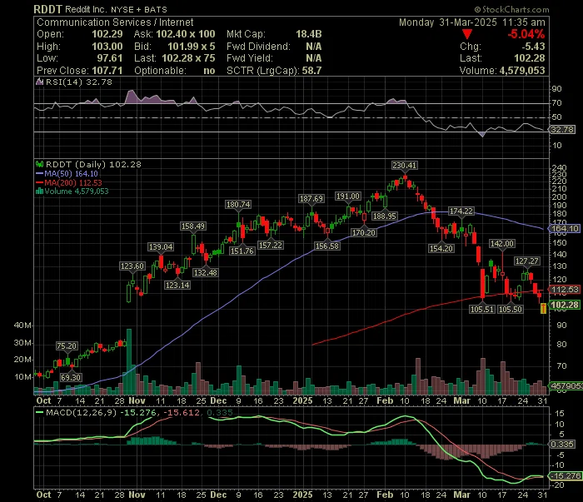This screenshot has width=583, height=502.
Task: Click the 2025 label on price chart axis
Action: coord(302,400)
